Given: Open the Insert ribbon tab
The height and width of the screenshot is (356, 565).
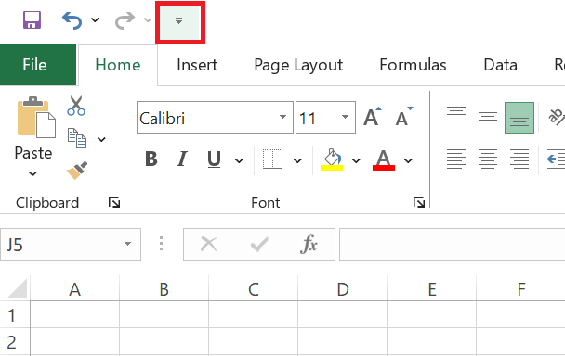Looking at the screenshot, I should 197,65.
